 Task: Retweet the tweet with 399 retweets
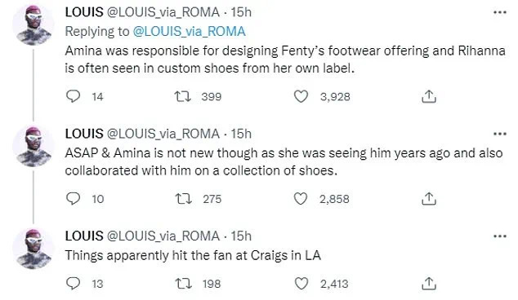coord(183,96)
